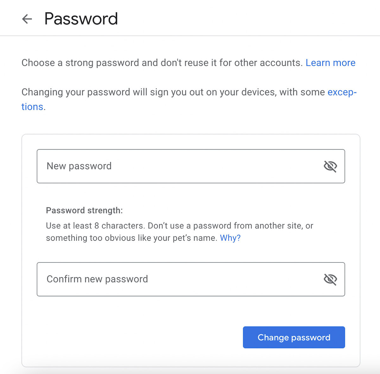Click the "Choose a strong password" sentence
The image size is (380, 374).
click(x=161, y=63)
